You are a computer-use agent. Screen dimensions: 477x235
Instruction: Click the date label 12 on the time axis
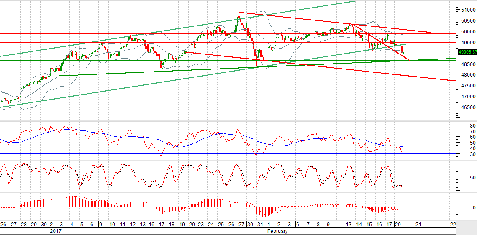coord(132,225)
